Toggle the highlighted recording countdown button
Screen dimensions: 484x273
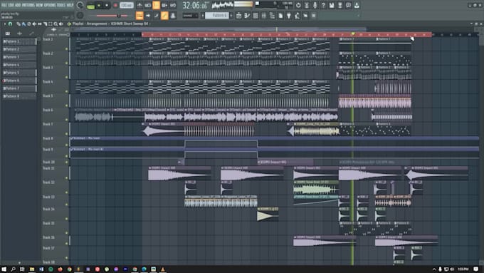156,5
